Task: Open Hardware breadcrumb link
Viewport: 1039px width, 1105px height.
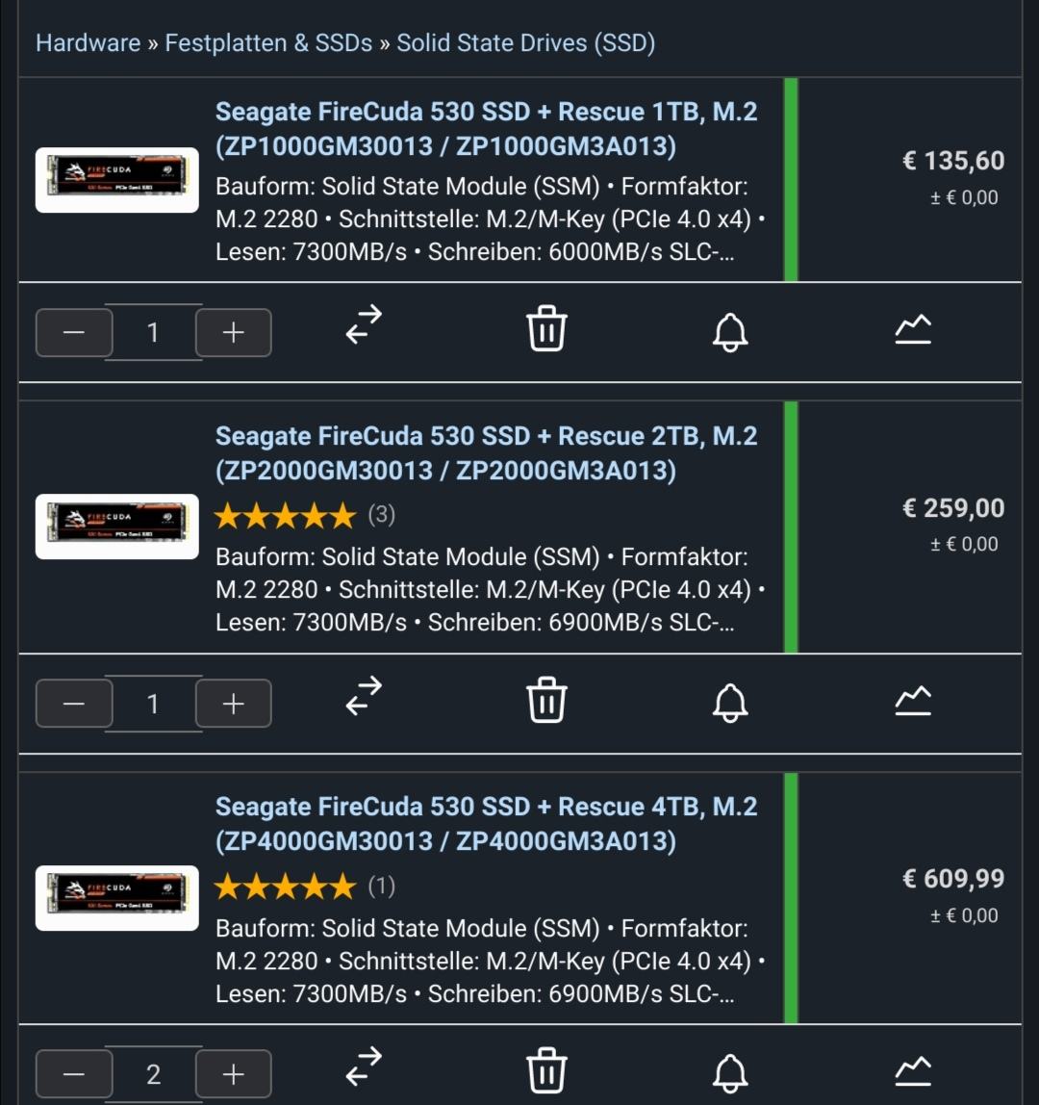Action: pos(88,43)
